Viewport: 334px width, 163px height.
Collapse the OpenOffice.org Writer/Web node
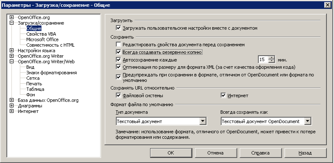(11, 62)
